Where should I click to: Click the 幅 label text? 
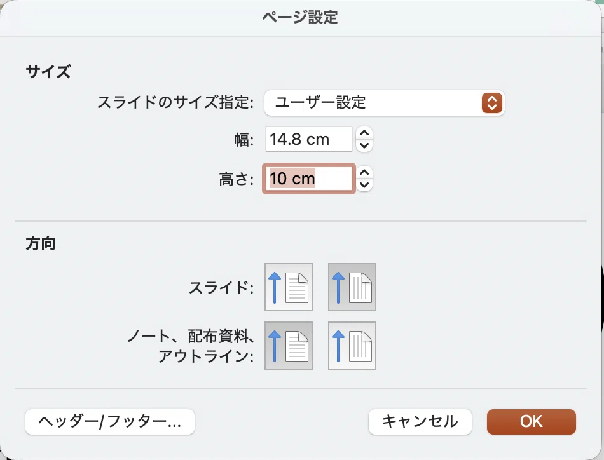point(244,139)
